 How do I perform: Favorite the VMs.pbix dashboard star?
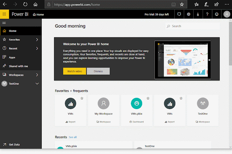(x=148, y=98)
